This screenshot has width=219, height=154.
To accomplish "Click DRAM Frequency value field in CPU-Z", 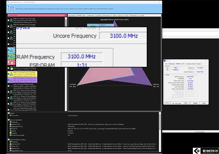I will click(x=190, y=77).
